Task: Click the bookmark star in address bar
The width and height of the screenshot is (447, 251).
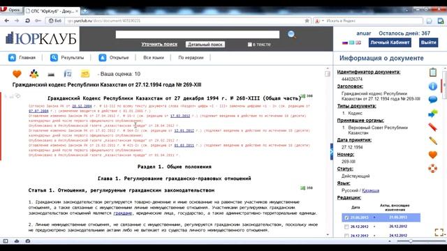Action: (307, 21)
